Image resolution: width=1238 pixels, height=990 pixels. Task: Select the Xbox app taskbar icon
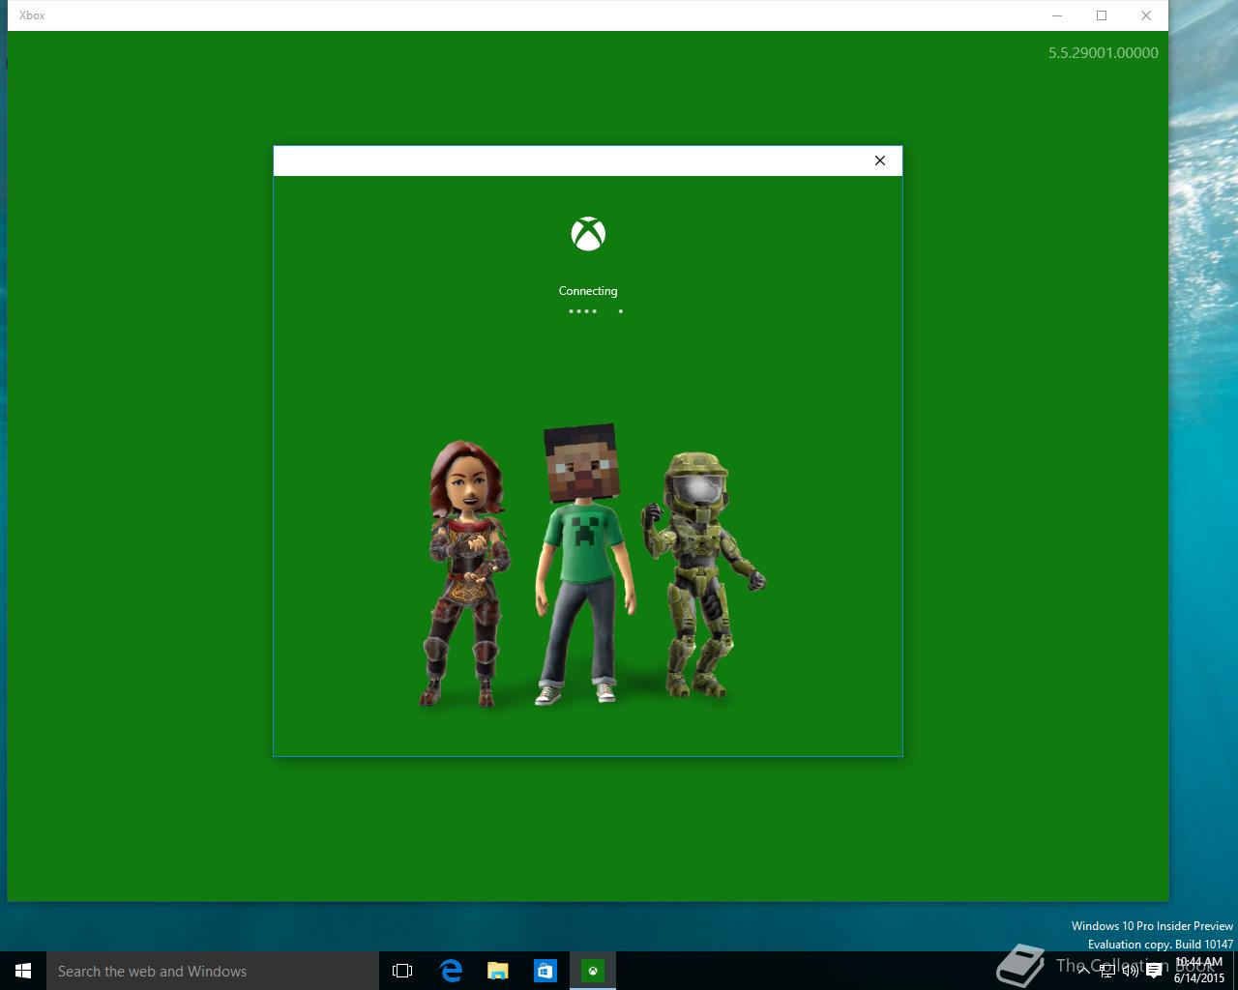[593, 971]
